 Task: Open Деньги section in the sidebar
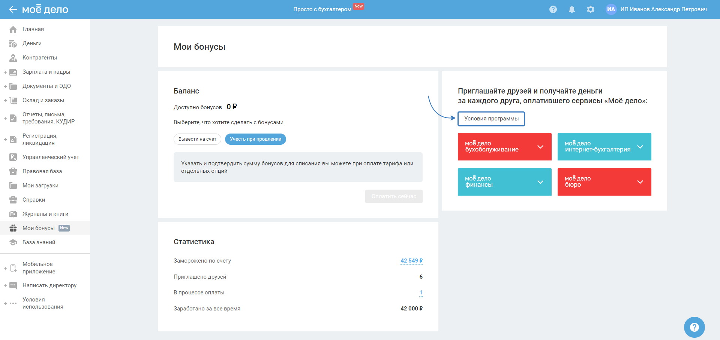(x=32, y=43)
